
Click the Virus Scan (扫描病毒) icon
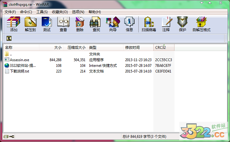148,22
